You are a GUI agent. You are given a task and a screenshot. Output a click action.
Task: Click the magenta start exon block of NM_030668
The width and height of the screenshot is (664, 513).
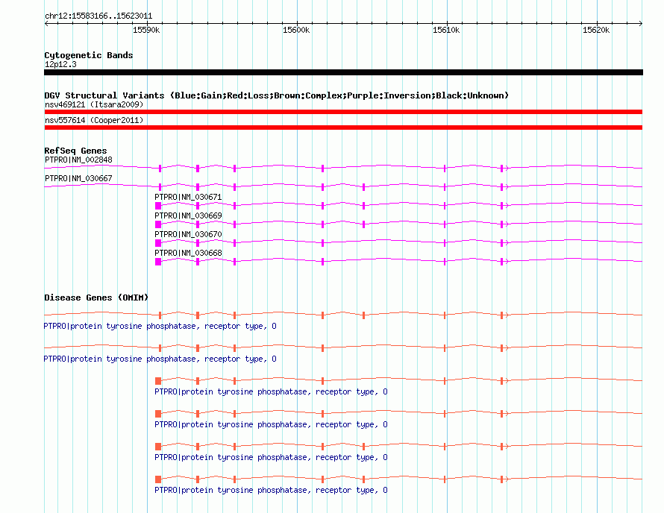158,262
